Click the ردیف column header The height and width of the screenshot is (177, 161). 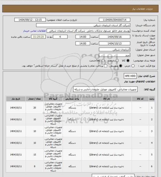pos(152,99)
